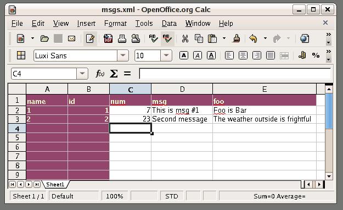
Task: Open the font size dropdown
Action: pyautogui.click(x=166, y=56)
